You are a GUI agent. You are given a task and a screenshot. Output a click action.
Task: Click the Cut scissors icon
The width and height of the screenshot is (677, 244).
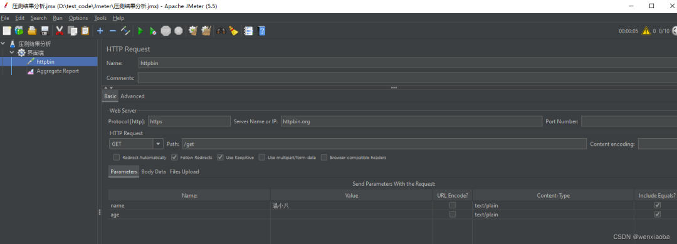coord(60,31)
